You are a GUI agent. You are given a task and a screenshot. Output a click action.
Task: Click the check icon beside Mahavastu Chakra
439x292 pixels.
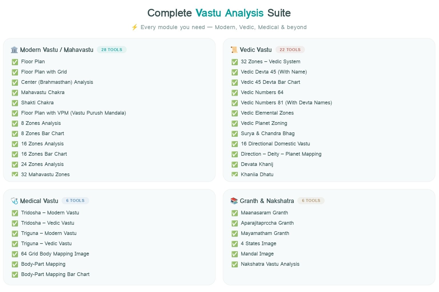(15, 93)
